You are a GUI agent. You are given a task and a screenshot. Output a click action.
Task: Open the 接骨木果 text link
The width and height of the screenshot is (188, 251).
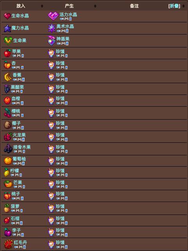coord(22,147)
